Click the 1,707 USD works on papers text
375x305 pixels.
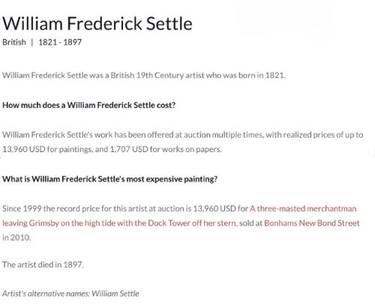[166, 149]
